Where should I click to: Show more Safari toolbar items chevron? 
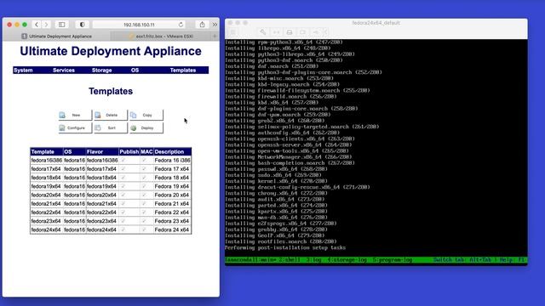[215, 25]
